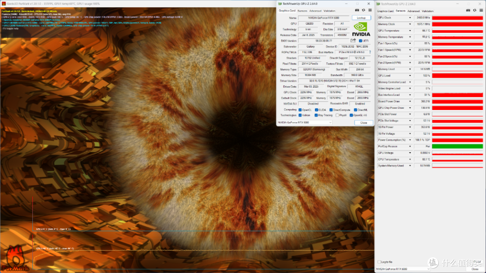
Task: Click the Lookup button
Action: tap(361, 18)
